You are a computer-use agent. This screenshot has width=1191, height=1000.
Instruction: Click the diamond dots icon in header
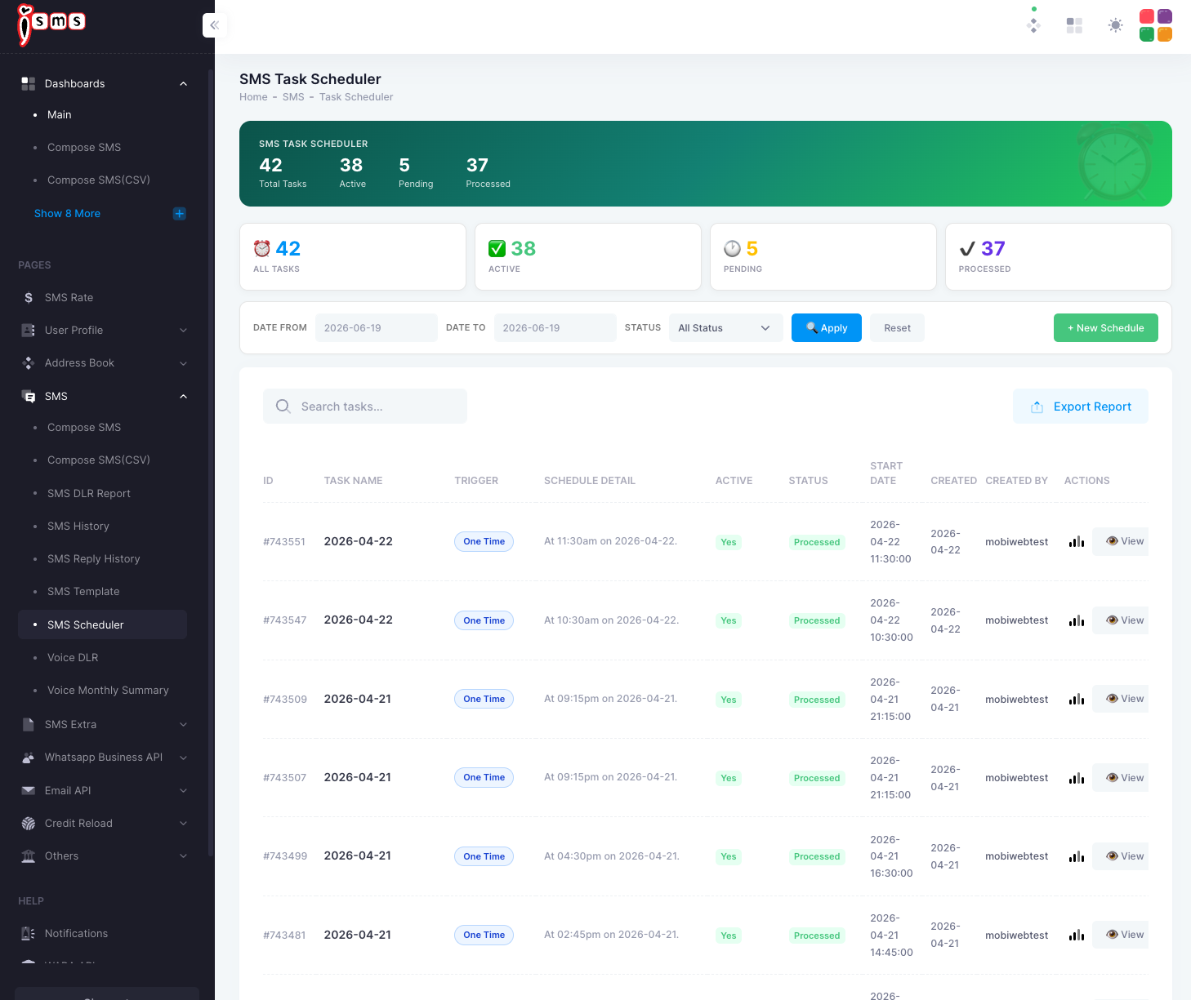[1033, 25]
